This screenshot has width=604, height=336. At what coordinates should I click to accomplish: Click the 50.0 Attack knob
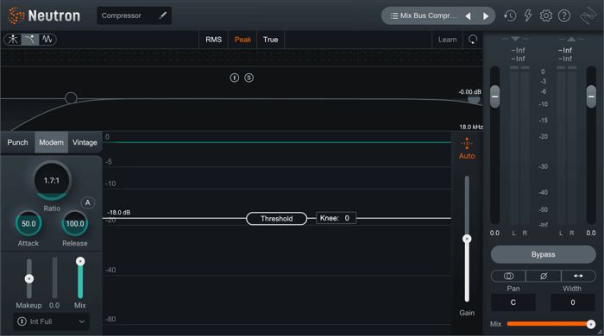point(28,224)
